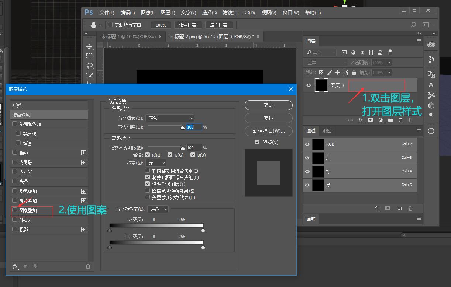Open Layers panel 填充 arrow
This screenshot has width=451, height=287.
coord(389,73)
